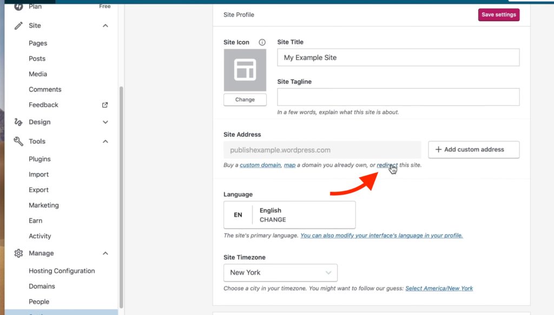The width and height of the screenshot is (554, 315).
Task: Collapse the Manage section chevron
Action: coord(105,253)
